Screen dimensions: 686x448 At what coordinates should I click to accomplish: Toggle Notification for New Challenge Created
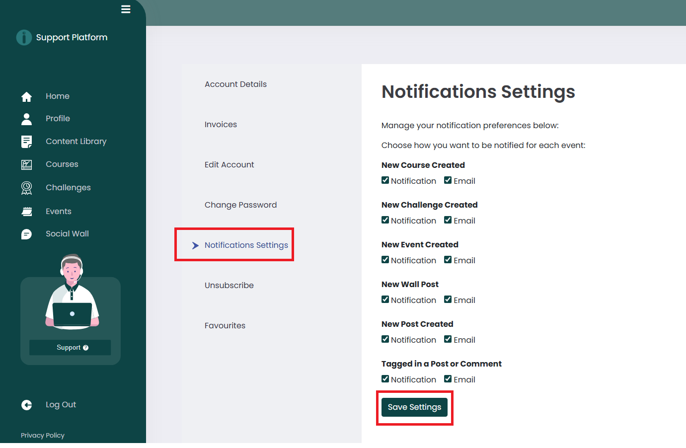point(385,220)
